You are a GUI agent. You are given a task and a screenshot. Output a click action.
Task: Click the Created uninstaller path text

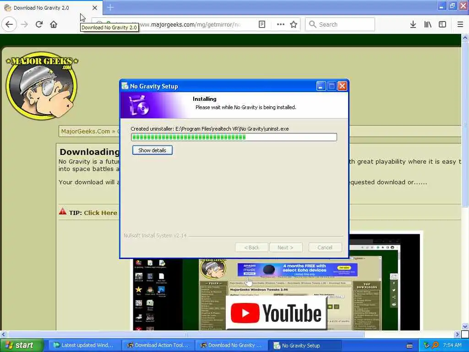(x=209, y=129)
